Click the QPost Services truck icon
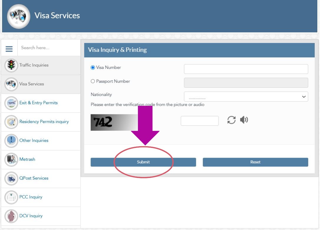Screen dimensions: 320x230 (11, 178)
